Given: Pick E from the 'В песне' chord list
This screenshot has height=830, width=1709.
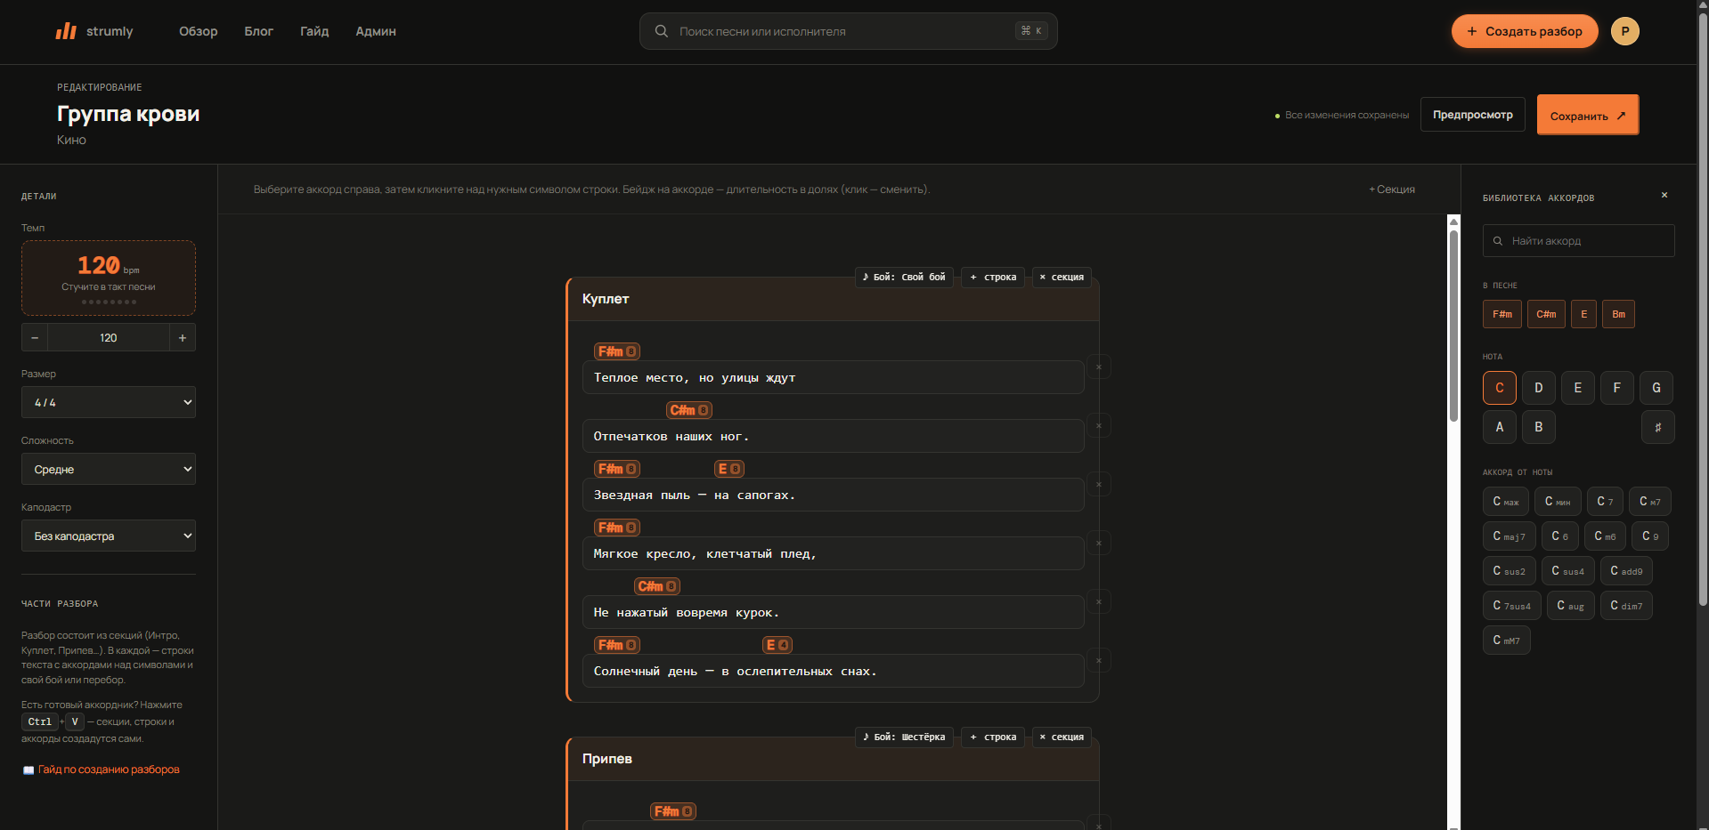Looking at the screenshot, I should (1583, 314).
